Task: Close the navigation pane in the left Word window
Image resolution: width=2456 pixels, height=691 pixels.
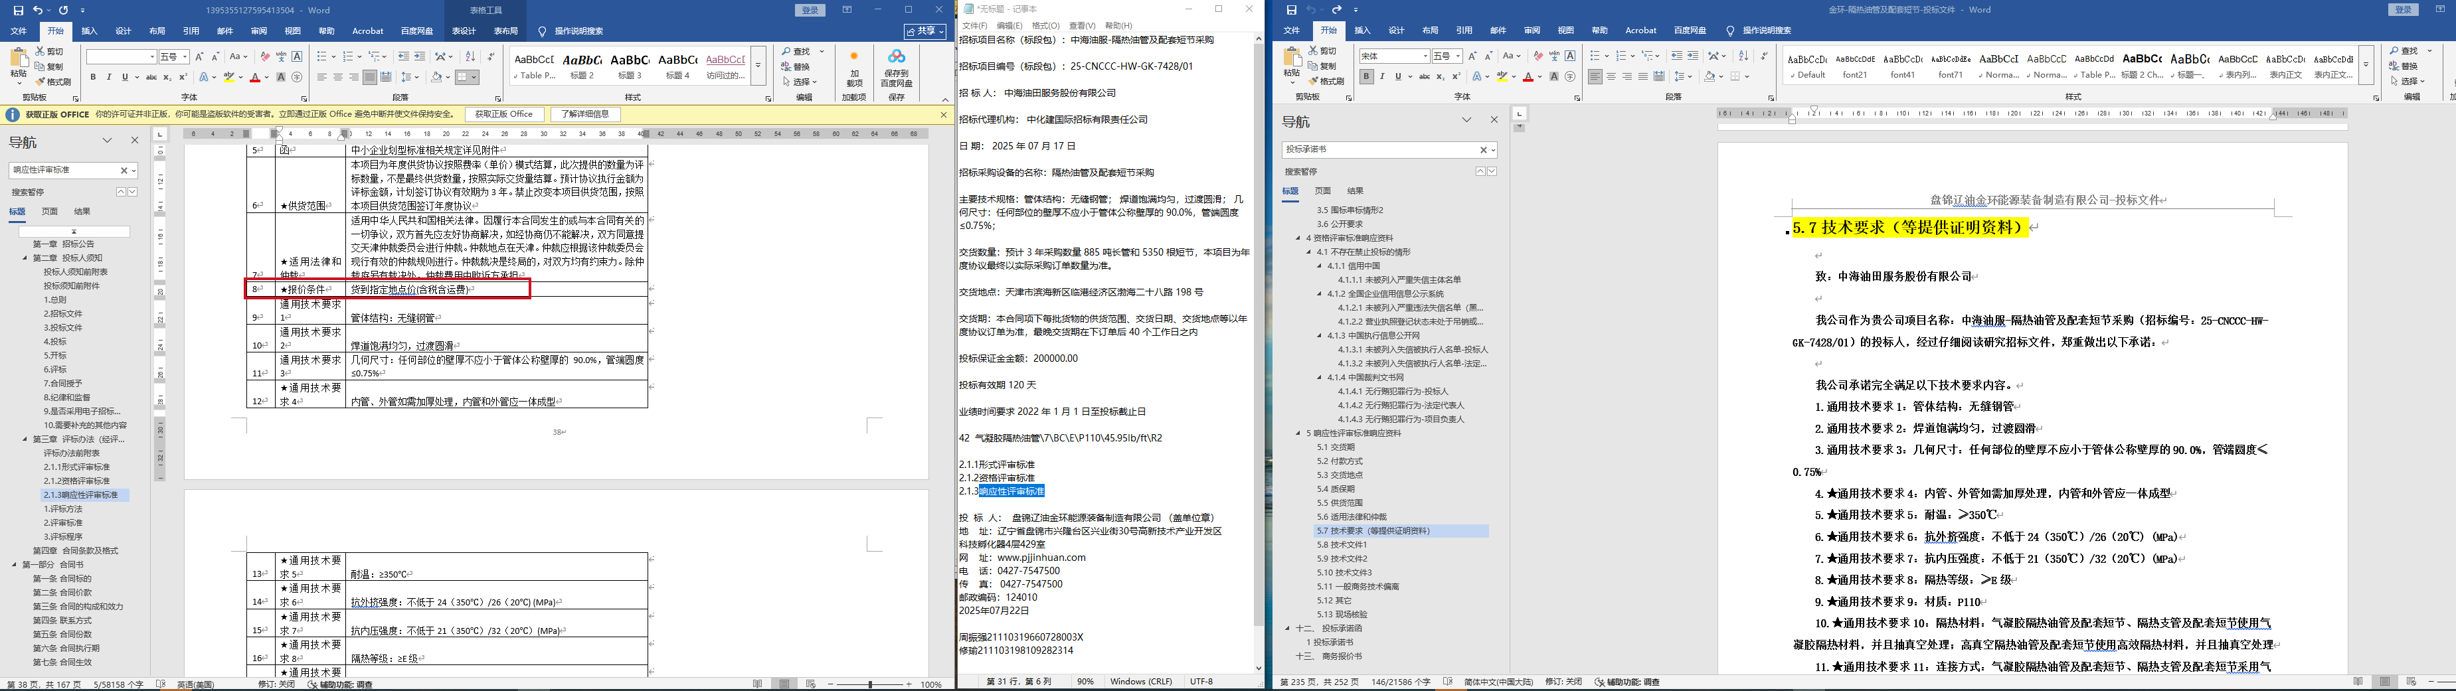Action: click(x=134, y=140)
